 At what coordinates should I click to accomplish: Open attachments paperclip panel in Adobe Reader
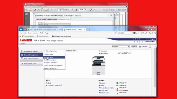pos(27,18)
